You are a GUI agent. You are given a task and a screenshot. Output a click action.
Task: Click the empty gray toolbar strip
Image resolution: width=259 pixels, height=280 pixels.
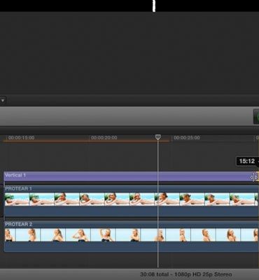[x=126, y=116]
